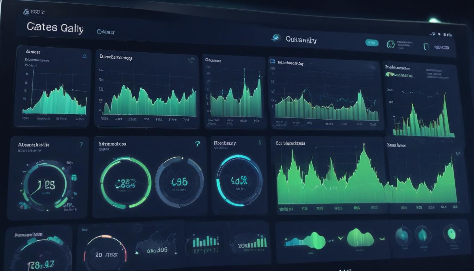Click the question-mark help button on the Sticamot oes card
This screenshot has width=474, height=271.
tap(197, 144)
